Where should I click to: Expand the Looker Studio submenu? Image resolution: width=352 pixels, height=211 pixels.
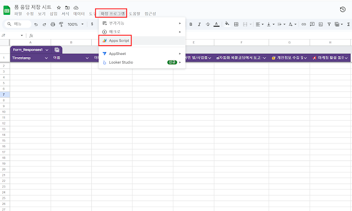[x=142, y=62]
